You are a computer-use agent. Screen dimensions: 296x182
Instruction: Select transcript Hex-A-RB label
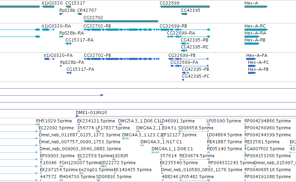pos(255,40)
